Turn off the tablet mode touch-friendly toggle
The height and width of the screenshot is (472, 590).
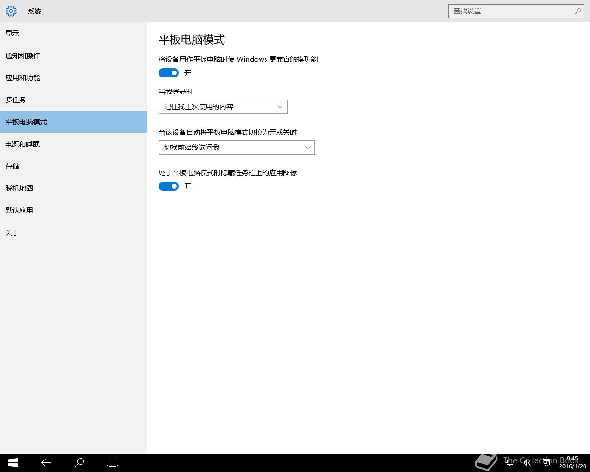169,73
